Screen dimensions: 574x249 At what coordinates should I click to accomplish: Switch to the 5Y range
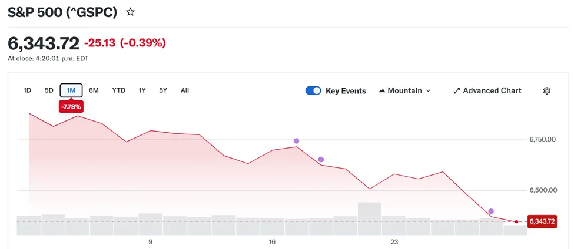[x=163, y=90]
